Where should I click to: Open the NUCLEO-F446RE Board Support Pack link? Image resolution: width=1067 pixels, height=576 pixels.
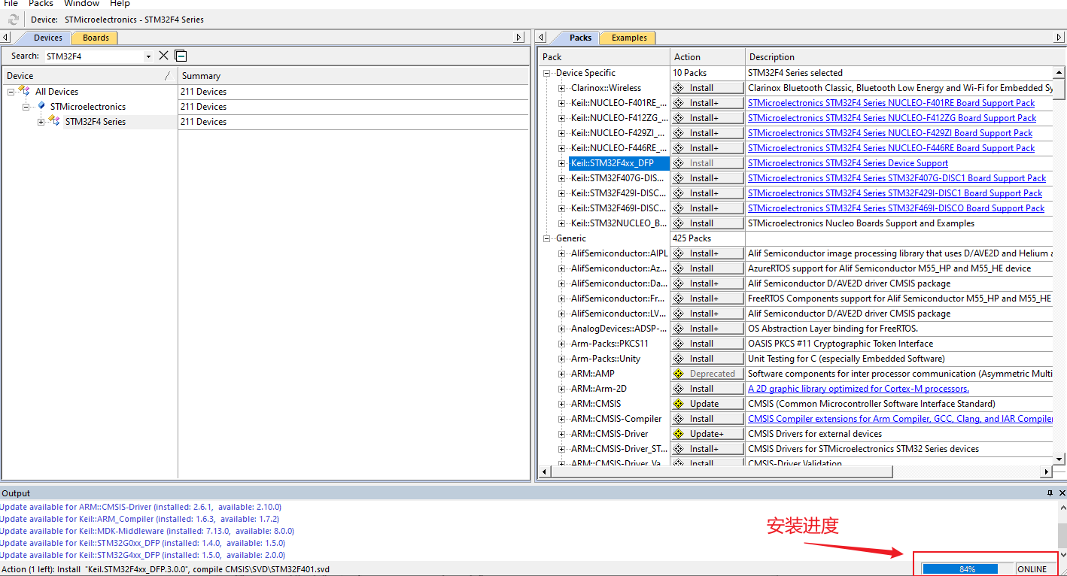[891, 148]
